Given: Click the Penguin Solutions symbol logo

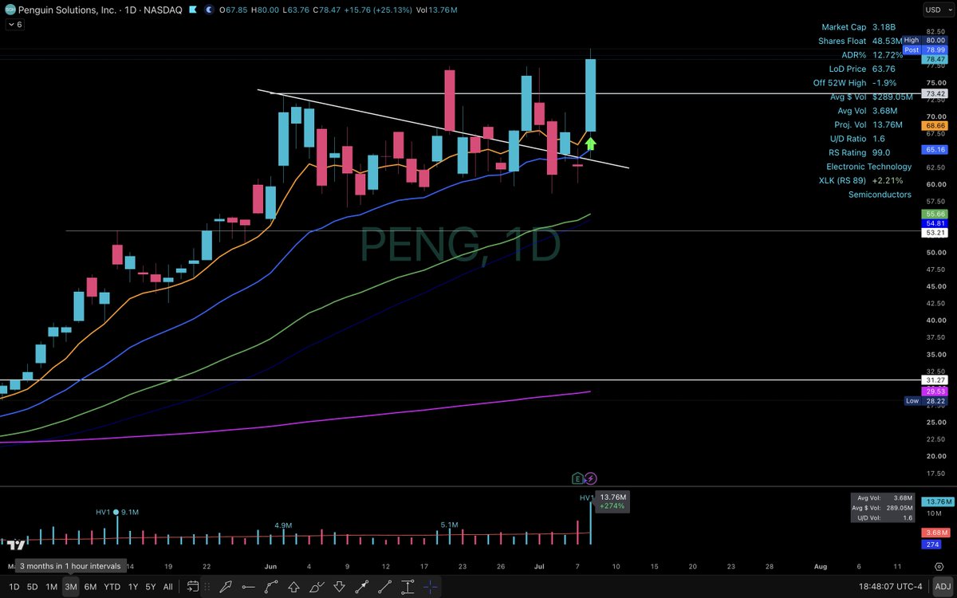Looking at the screenshot, I should [9, 9].
